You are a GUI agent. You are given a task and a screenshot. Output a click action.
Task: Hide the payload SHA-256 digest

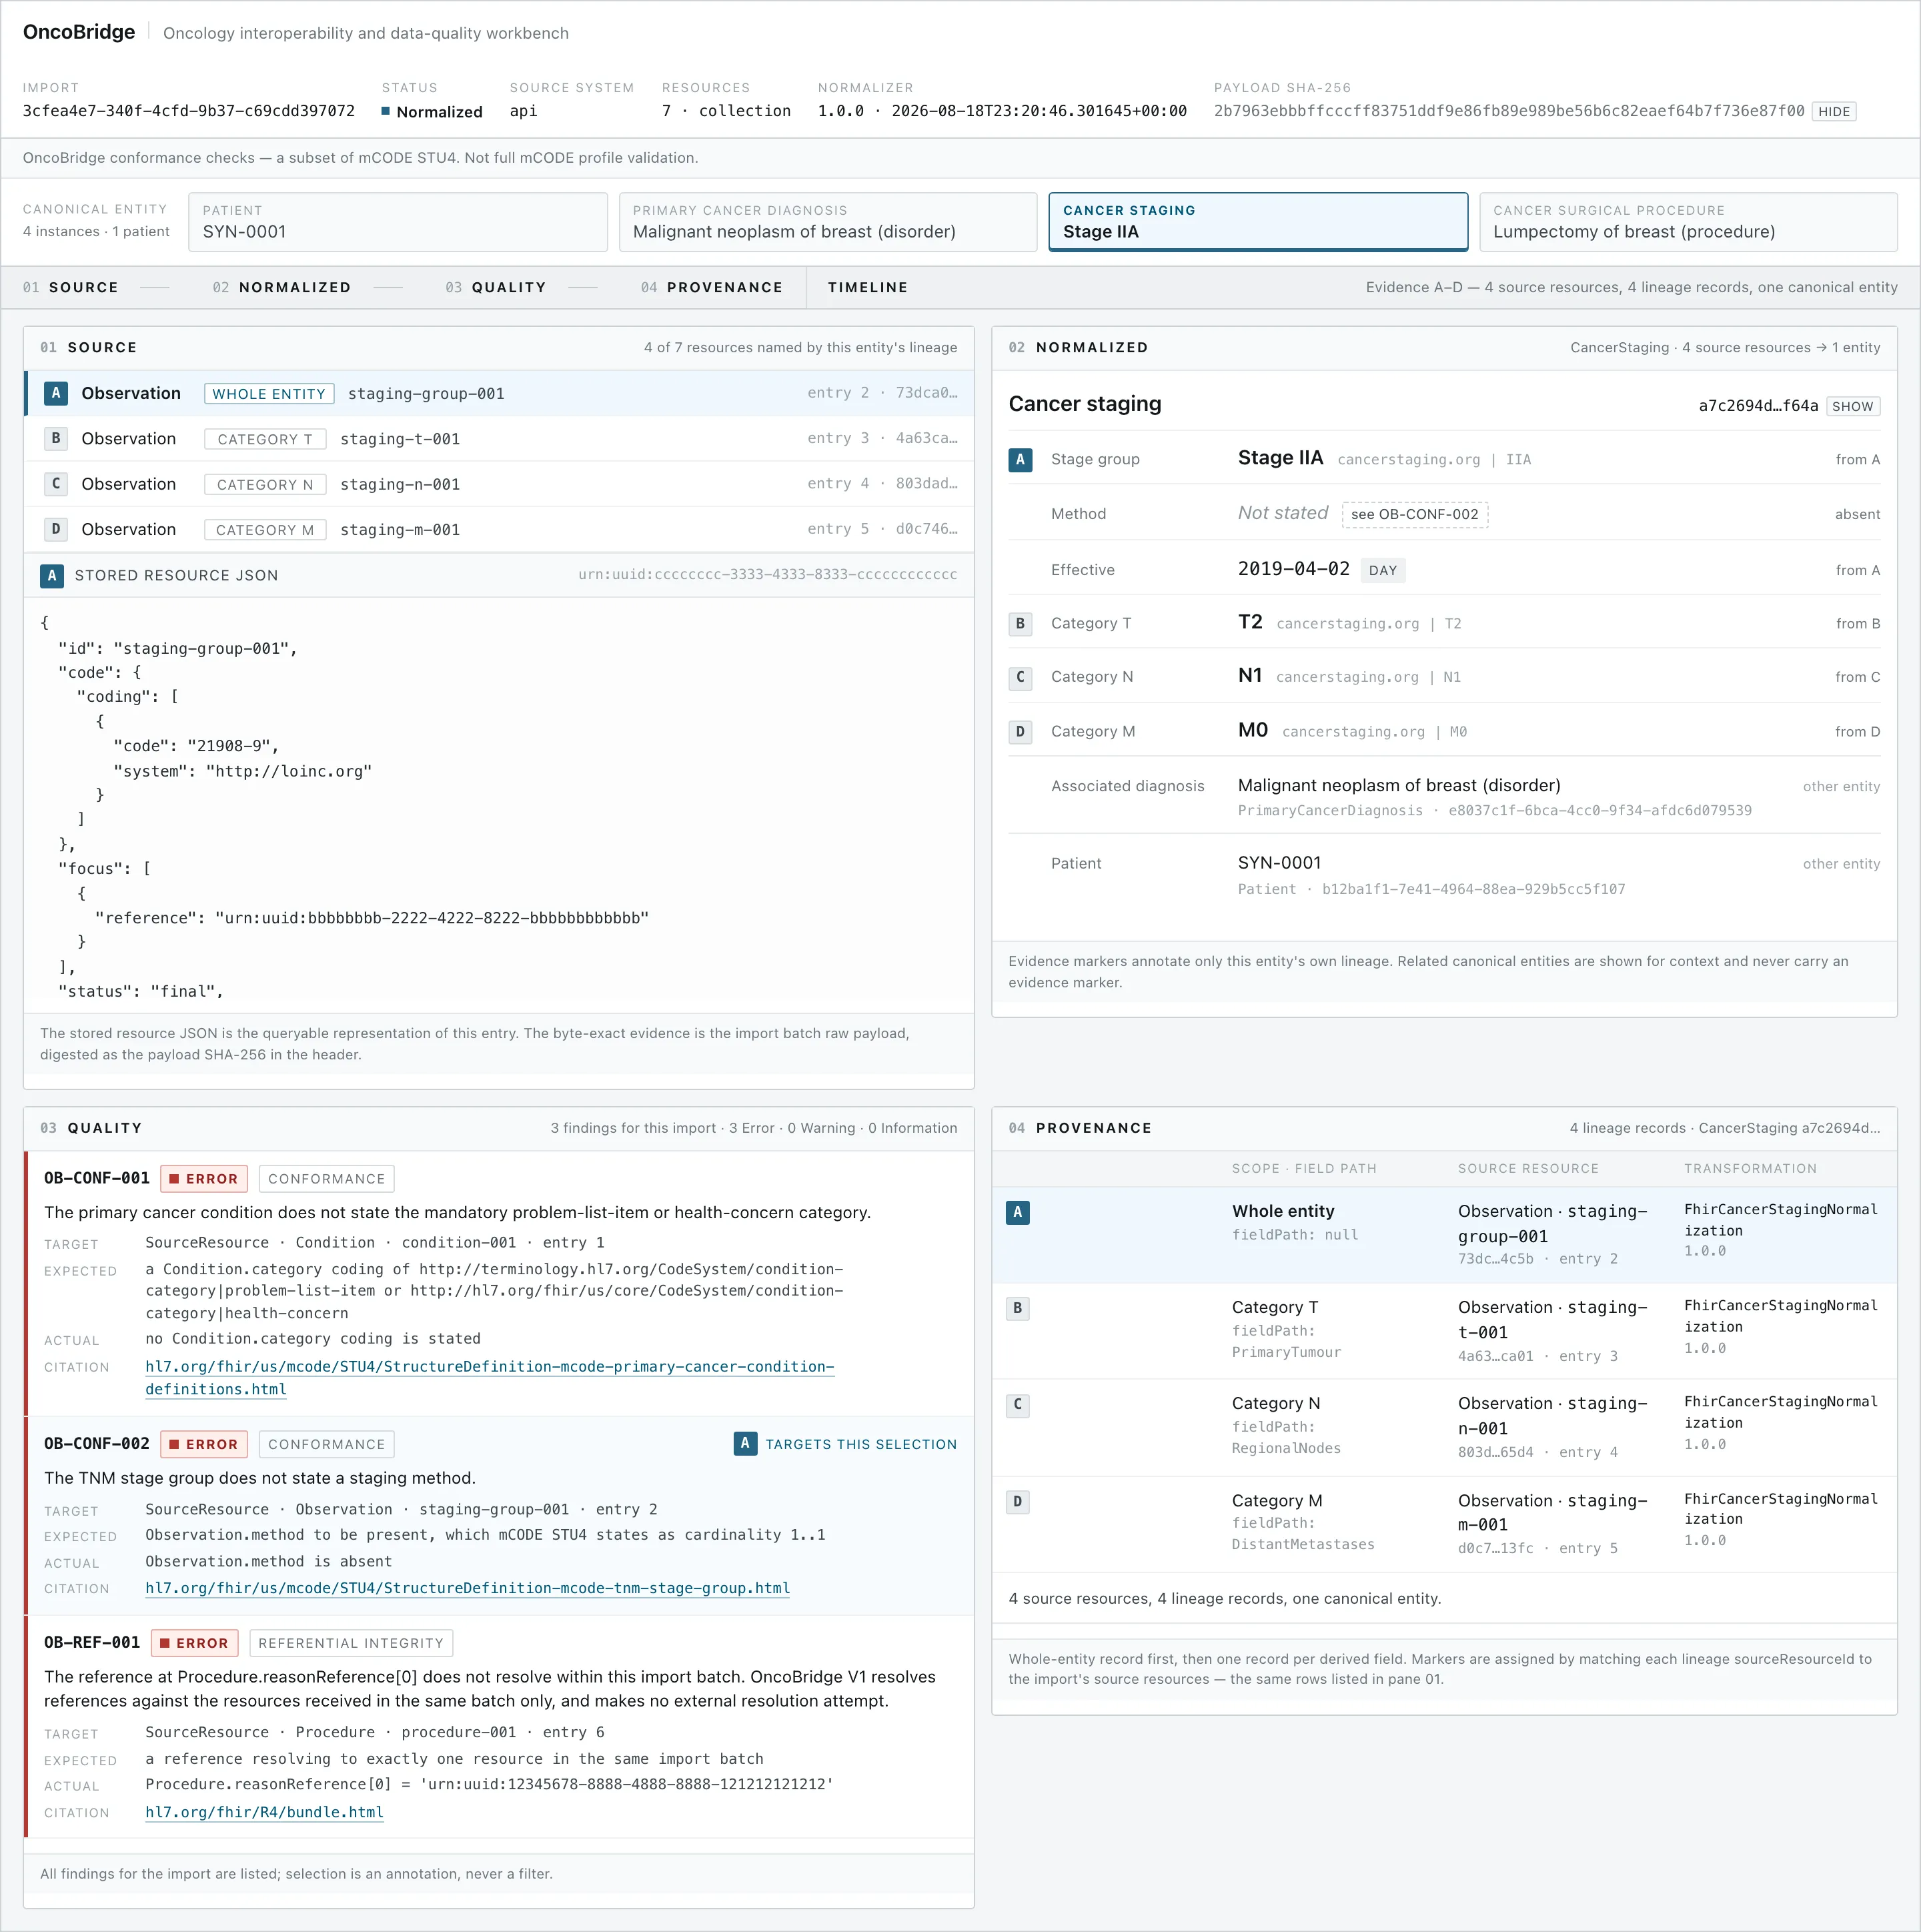point(1834,112)
